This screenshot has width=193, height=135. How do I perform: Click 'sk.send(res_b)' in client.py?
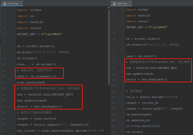138,120
